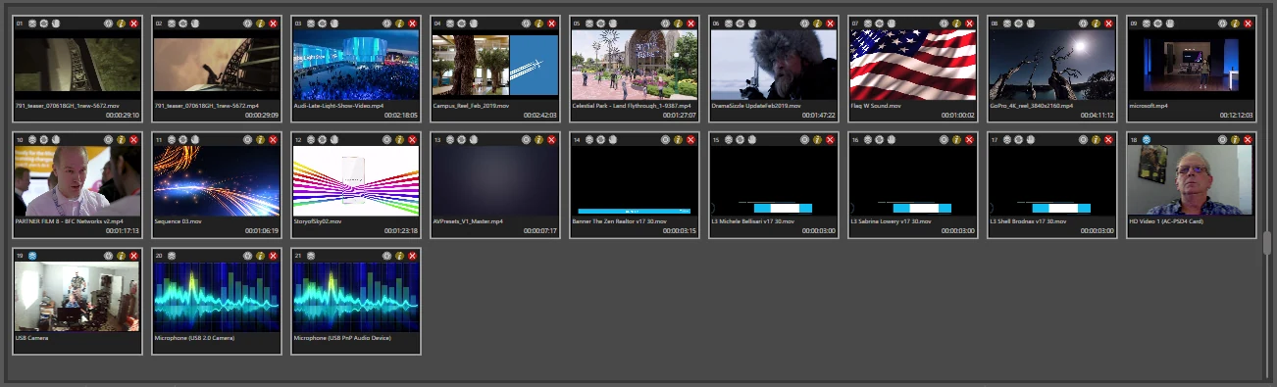Open info for 791_teaser .mov clip 01
This screenshot has width=1277, height=387.
tap(121, 24)
